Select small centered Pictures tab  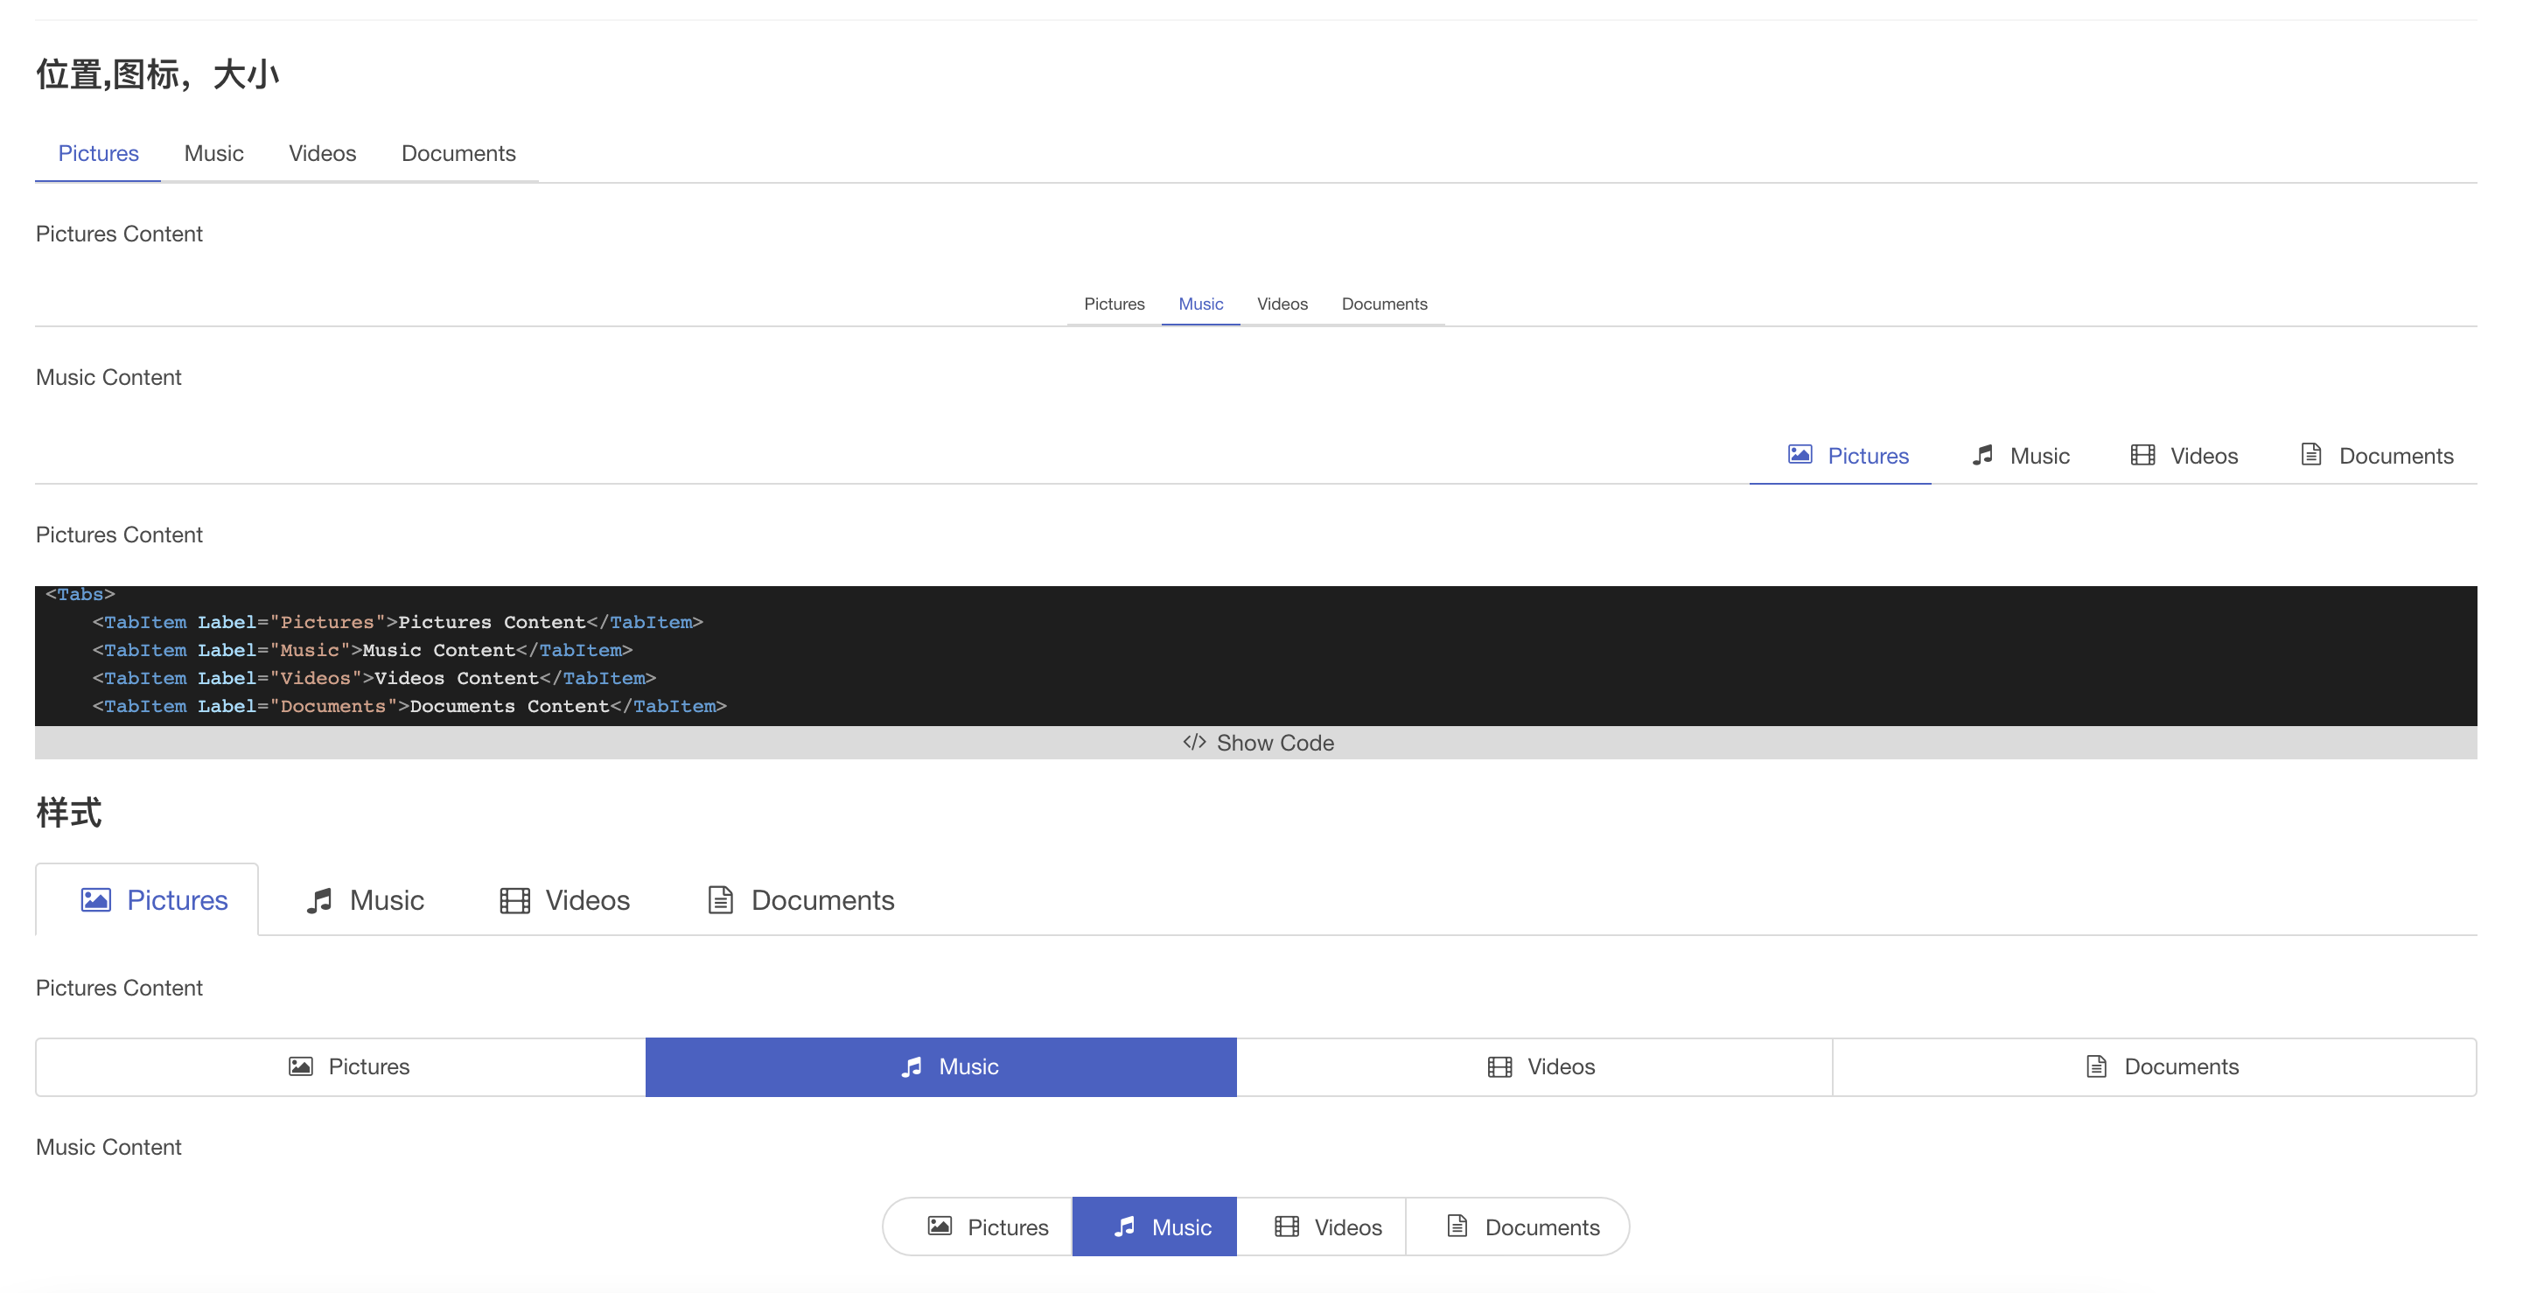(x=1114, y=304)
